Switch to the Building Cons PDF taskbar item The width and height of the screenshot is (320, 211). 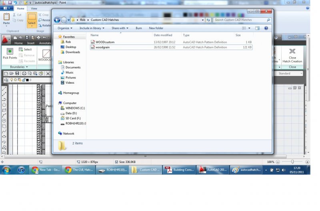[x=179, y=170]
